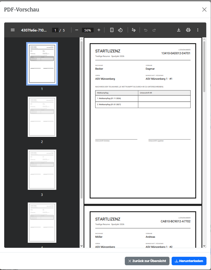
Task: Select page 1 thumbnail
Action: [42, 64]
